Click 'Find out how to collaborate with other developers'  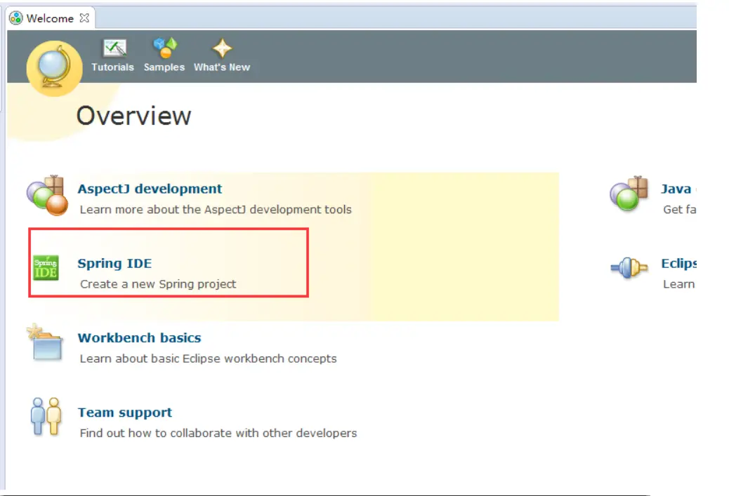(x=218, y=433)
